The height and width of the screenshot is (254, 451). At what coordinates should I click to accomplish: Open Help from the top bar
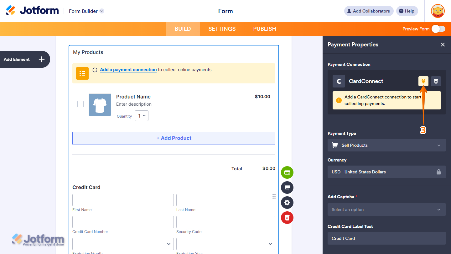click(407, 11)
